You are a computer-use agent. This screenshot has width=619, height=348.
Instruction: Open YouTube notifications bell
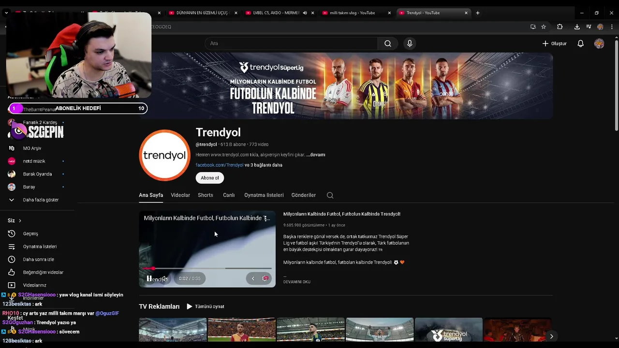coord(581,43)
